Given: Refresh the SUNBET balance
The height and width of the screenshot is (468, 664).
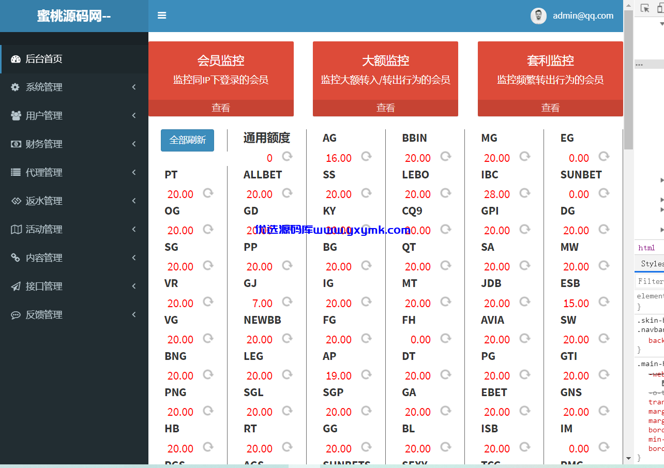Looking at the screenshot, I should click(603, 193).
